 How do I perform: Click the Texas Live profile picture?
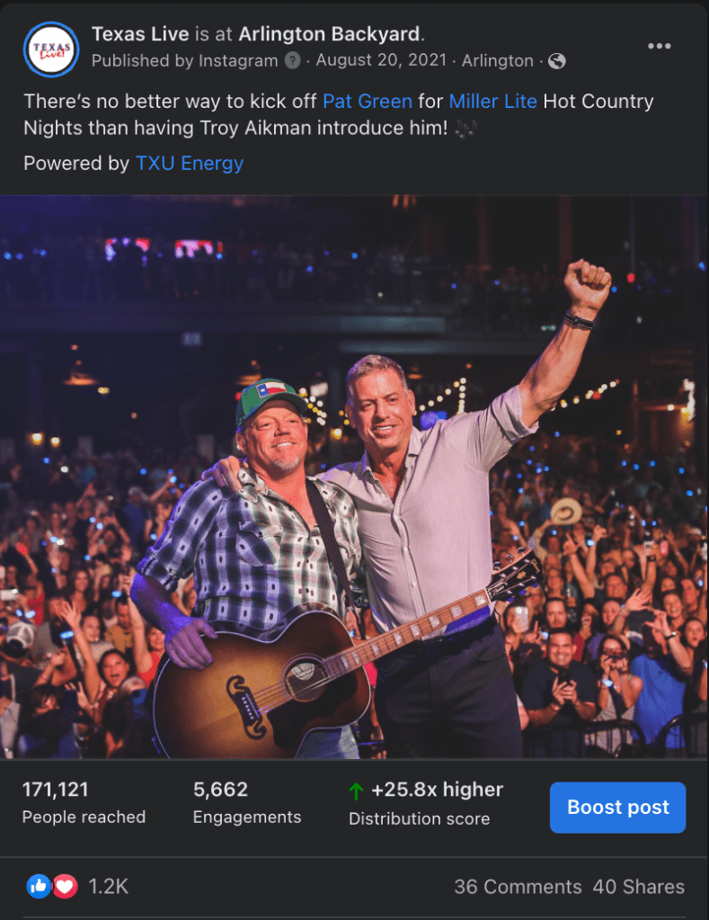pos(51,48)
